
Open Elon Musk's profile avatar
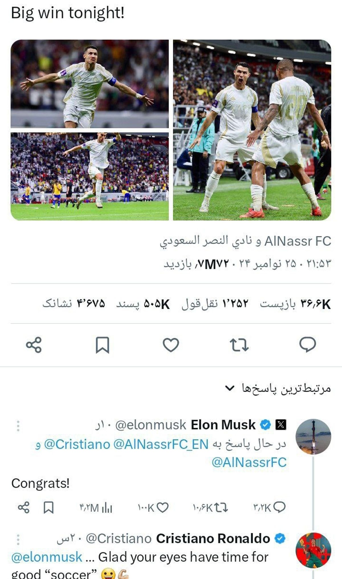pyautogui.click(x=313, y=437)
